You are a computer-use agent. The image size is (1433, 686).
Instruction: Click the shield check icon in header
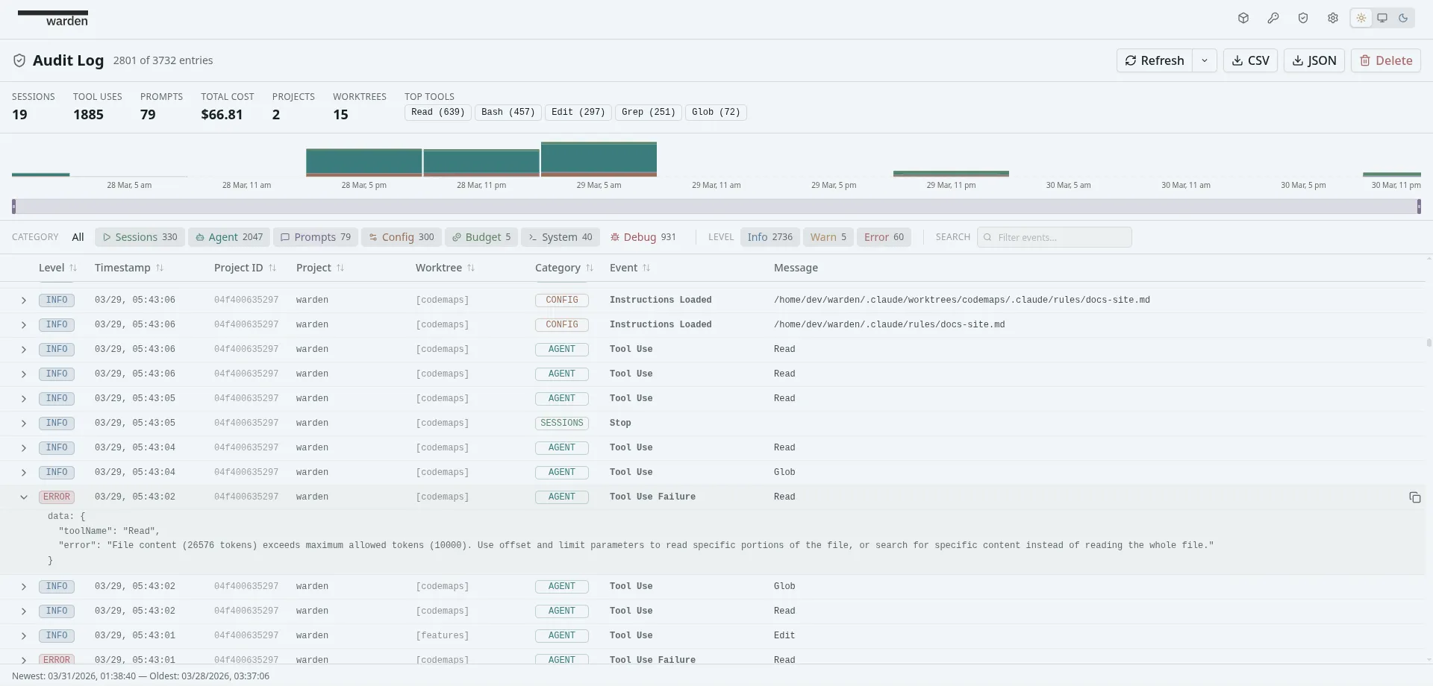pos(1303,19)
